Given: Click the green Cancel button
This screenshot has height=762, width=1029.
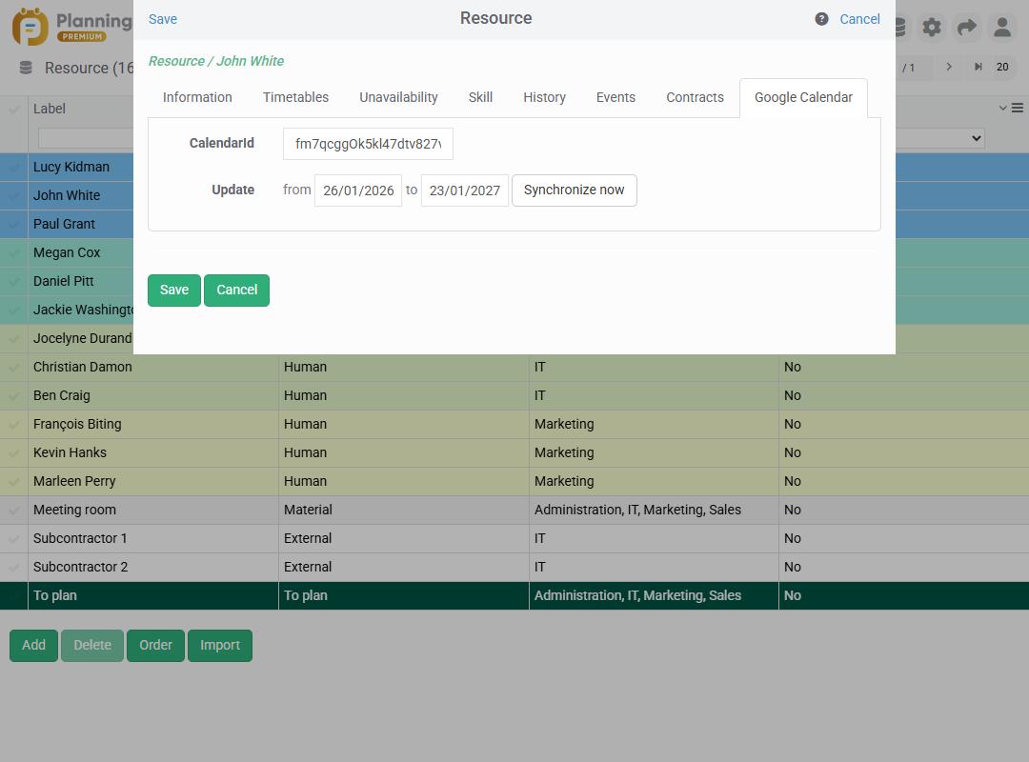Looking at the screenshot, I should [237, 291].
